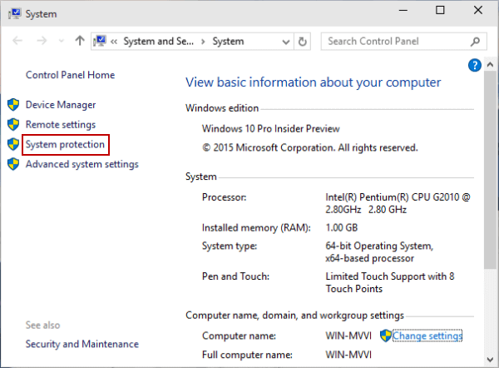Click the computer icon in the address bar
Screen dimensions: 499x368
click(x=101, y=41)
